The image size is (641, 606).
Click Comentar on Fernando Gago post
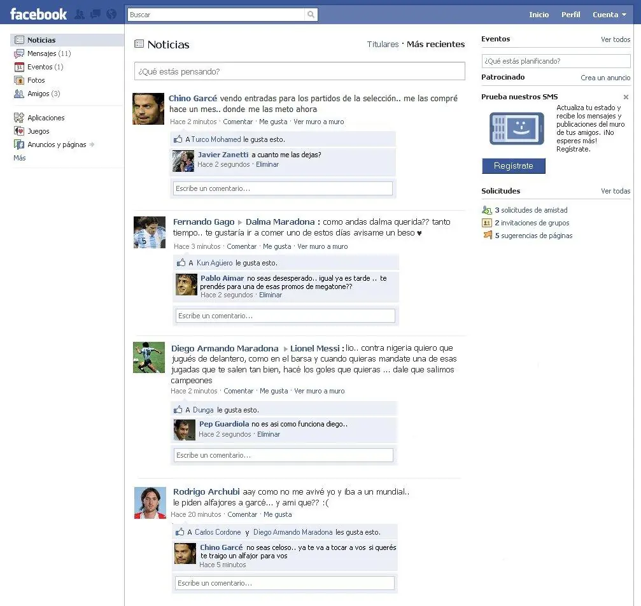point(242,246)
